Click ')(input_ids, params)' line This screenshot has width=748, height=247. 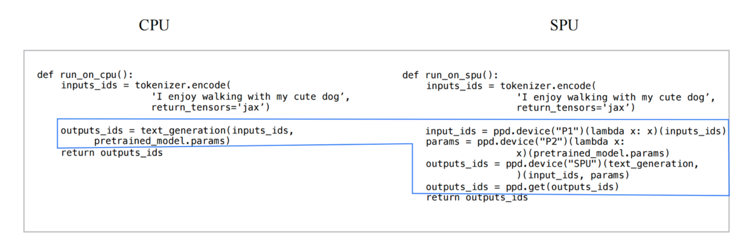[x=573, y=175]
